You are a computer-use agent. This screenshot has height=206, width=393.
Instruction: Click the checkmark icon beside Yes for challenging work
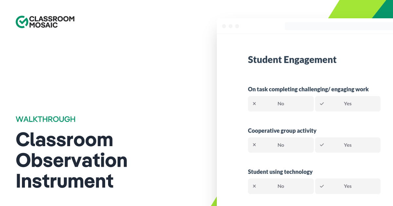pos(322,103)
